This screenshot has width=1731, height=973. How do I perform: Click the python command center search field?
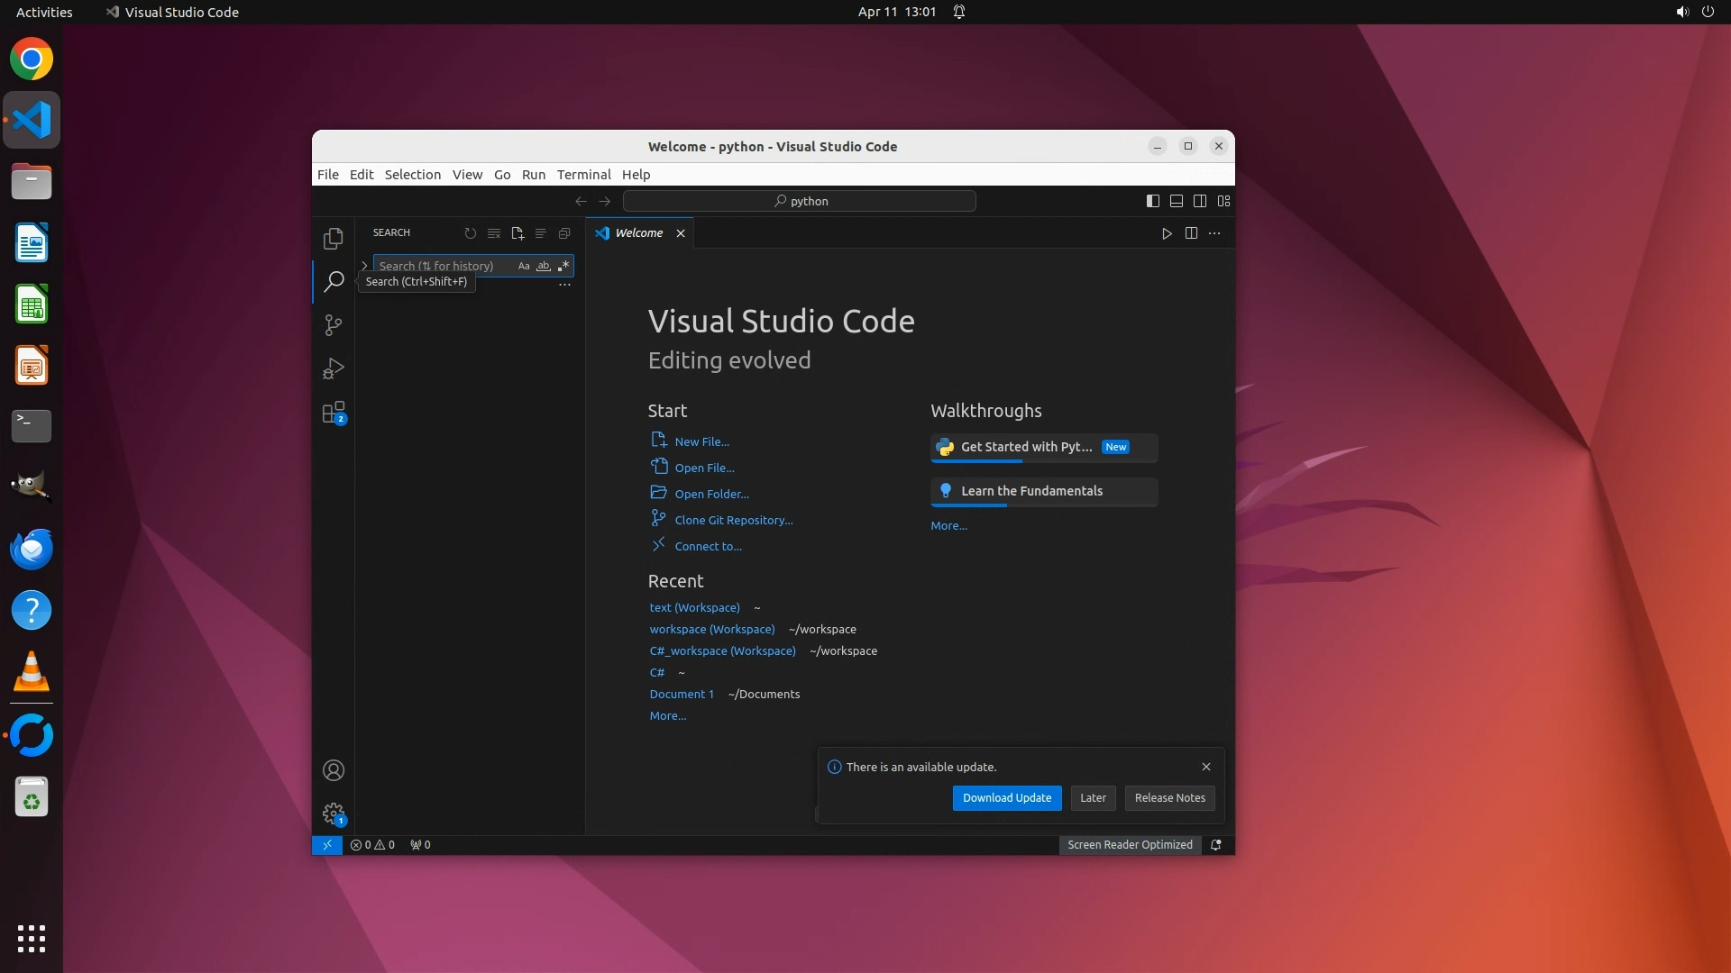[x=799, y=201]
